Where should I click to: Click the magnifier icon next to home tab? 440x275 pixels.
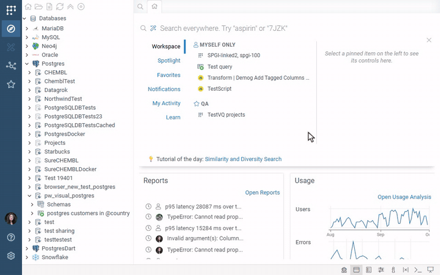(x=140, y=7)
